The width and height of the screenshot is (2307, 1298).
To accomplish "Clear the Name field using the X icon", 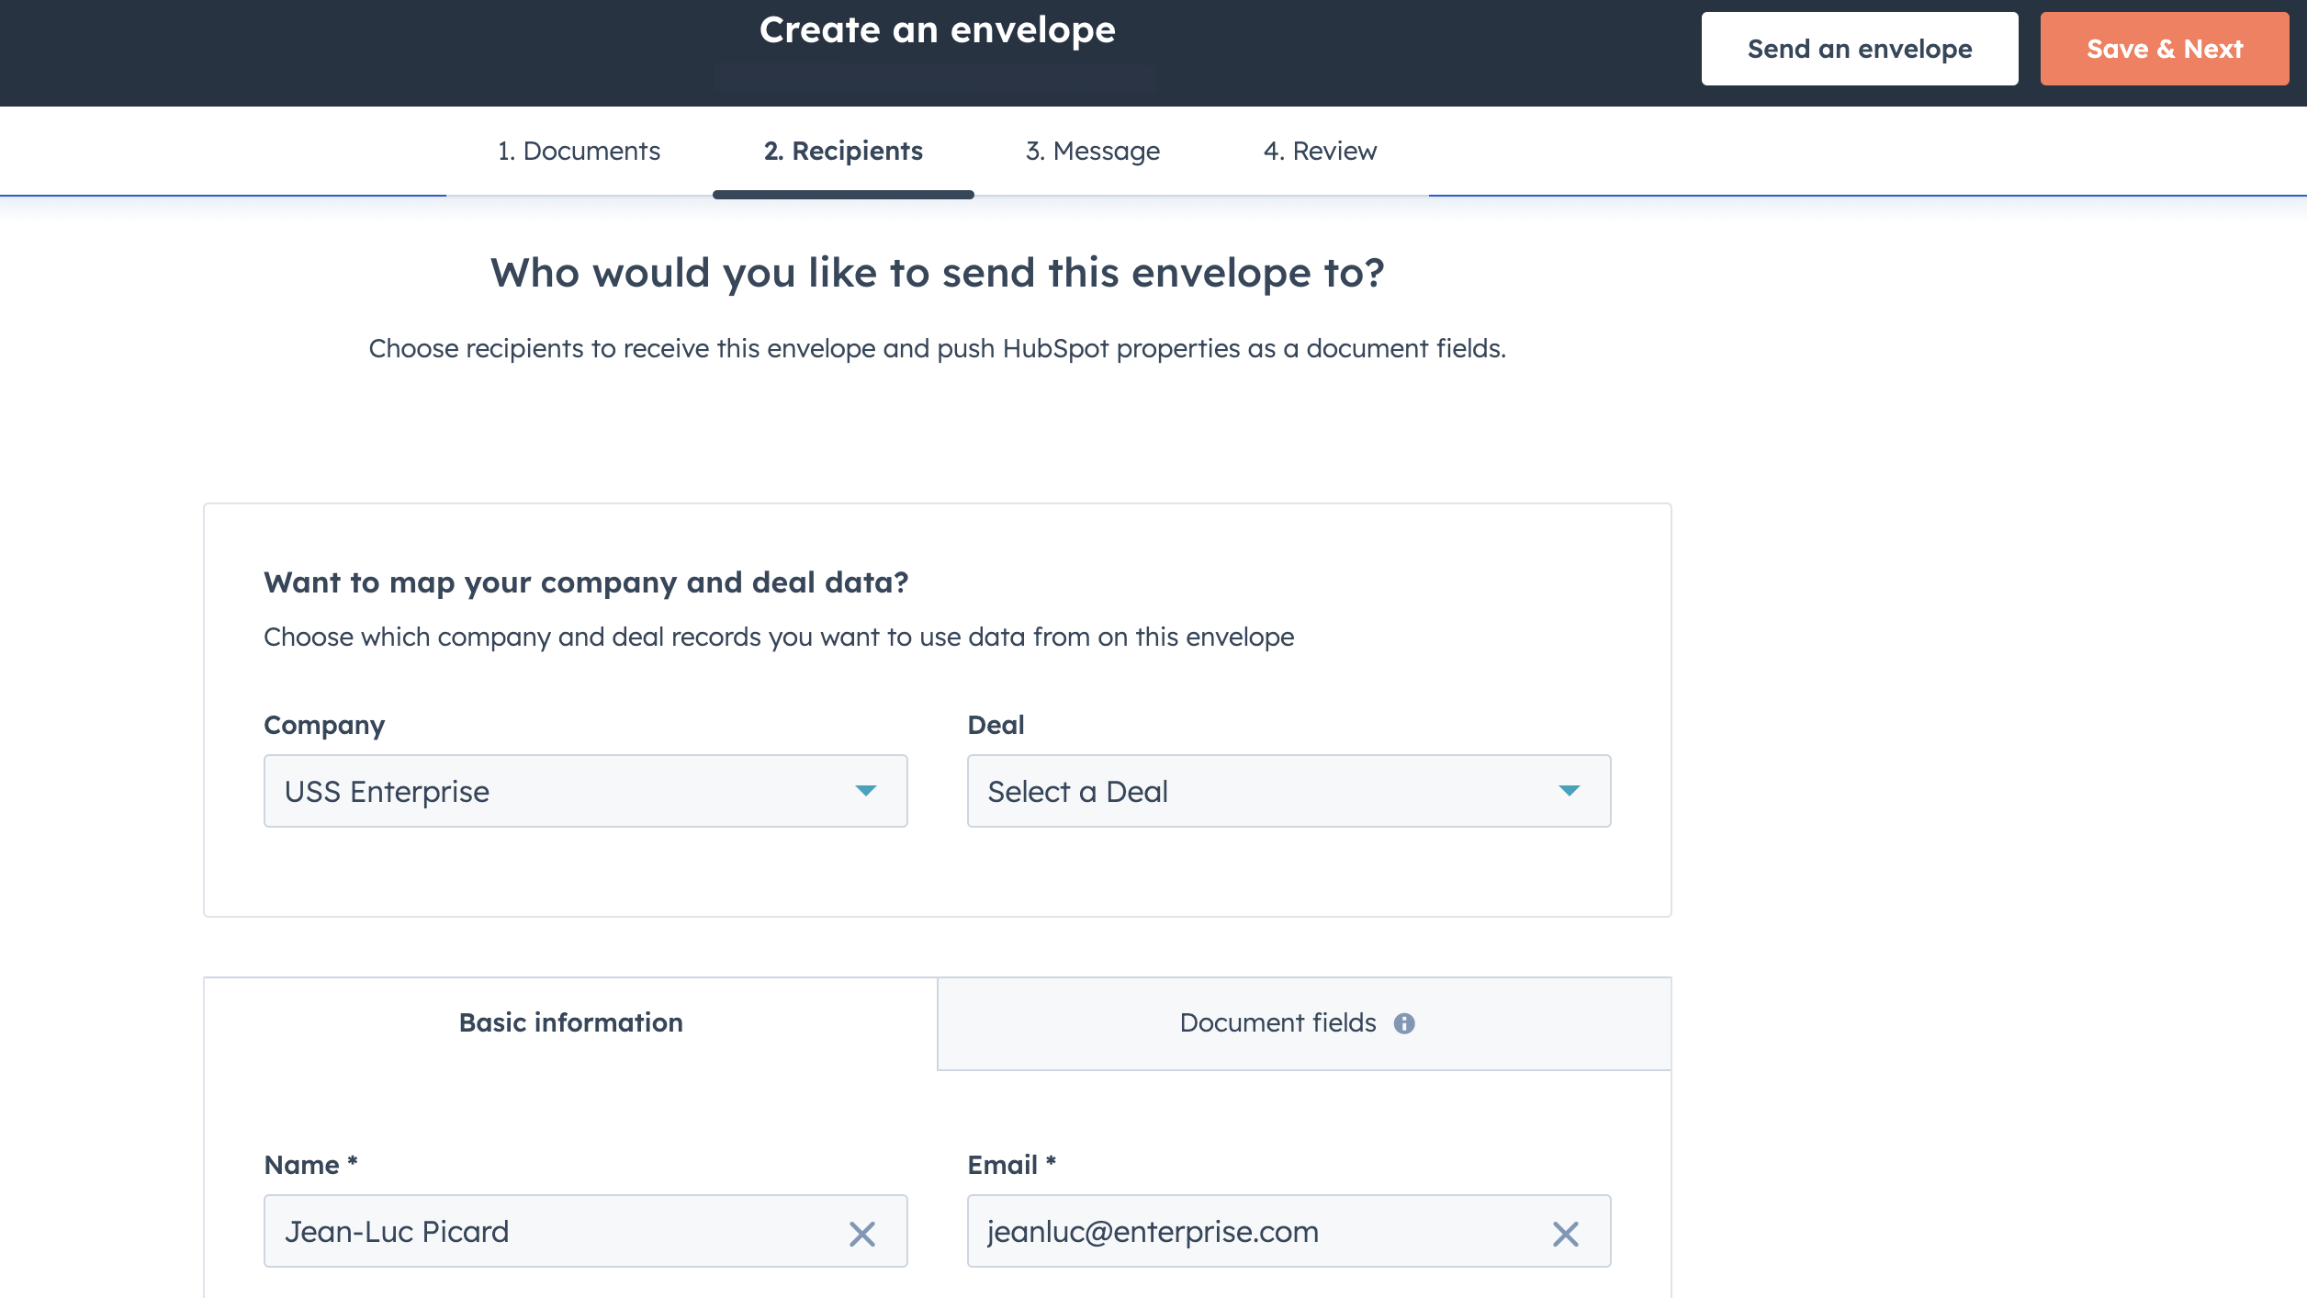I will click(863, 1232).
